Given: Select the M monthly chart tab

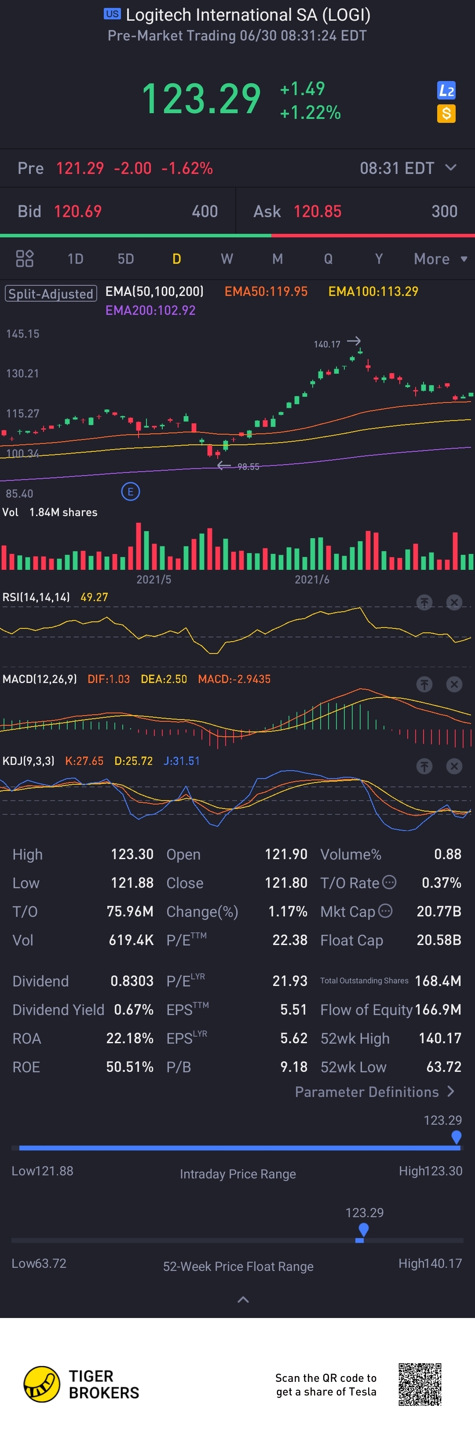Looking at the screenshot, I should tap(278, 258).
